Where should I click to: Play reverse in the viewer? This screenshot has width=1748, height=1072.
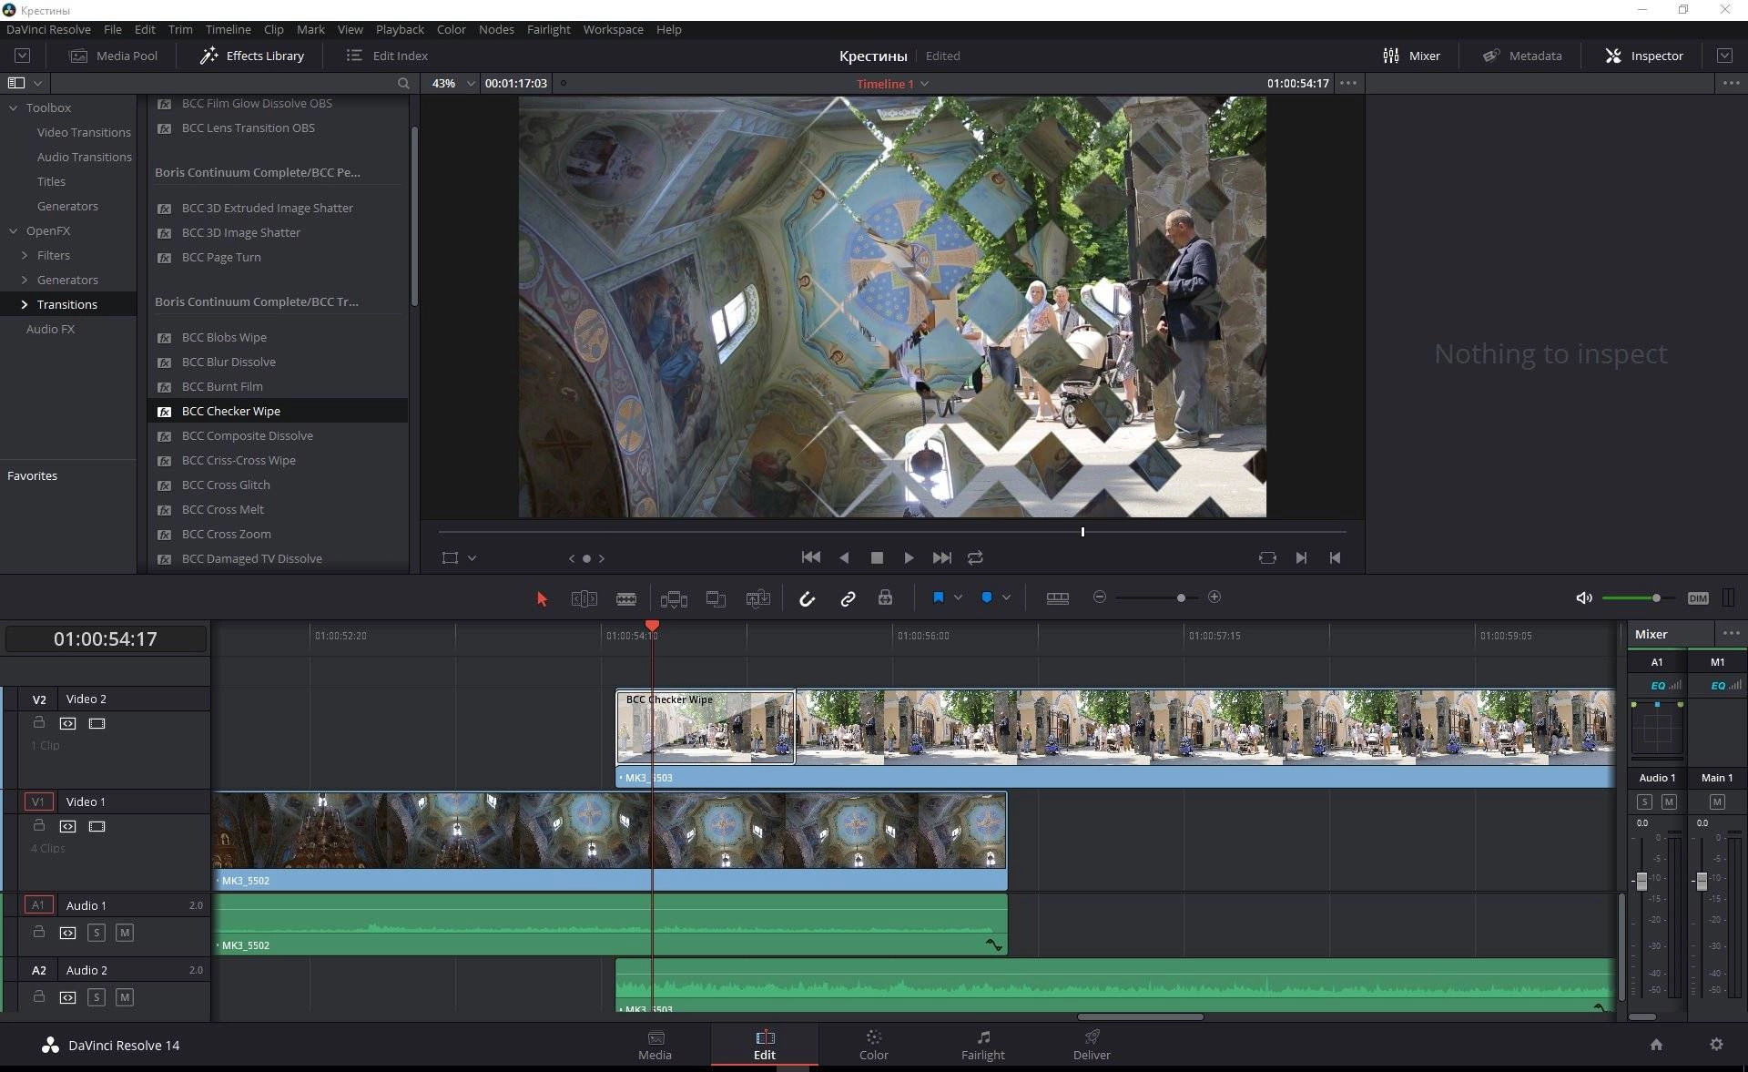tap(844, 557)
